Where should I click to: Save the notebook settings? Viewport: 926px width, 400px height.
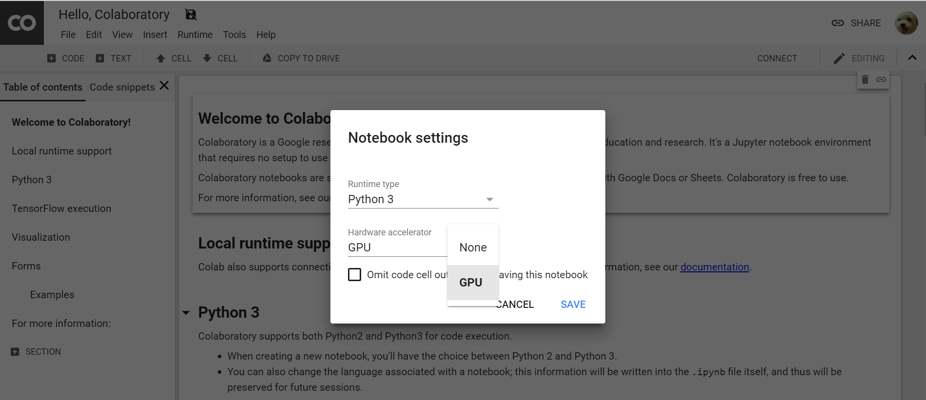tap(573, 305)
